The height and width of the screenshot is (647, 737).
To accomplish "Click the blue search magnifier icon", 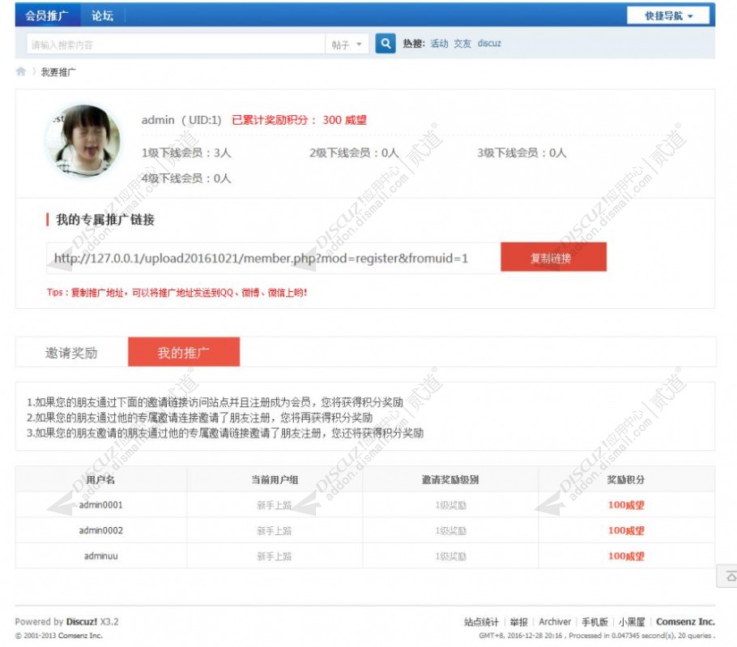I will point(385,44).
